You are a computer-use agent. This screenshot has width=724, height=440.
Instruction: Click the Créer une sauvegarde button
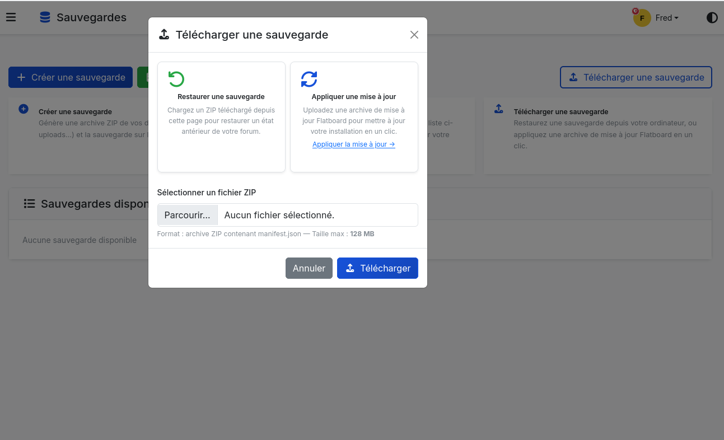click(x=71, y=77)
